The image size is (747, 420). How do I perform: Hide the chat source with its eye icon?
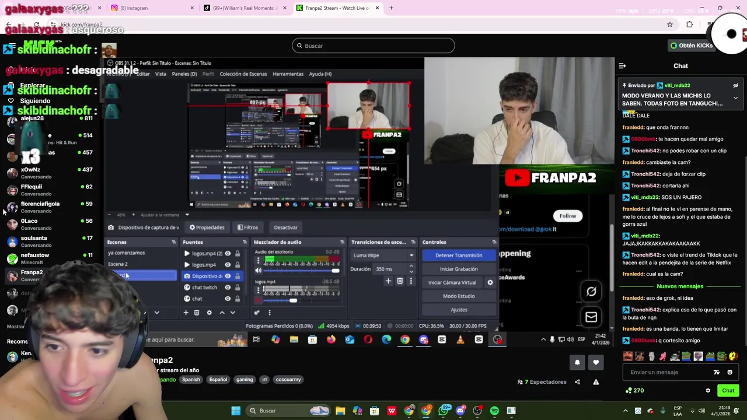point(228,299)
